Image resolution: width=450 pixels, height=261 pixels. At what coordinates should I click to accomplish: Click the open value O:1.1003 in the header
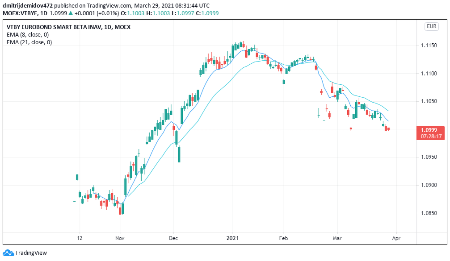point(132,13)
